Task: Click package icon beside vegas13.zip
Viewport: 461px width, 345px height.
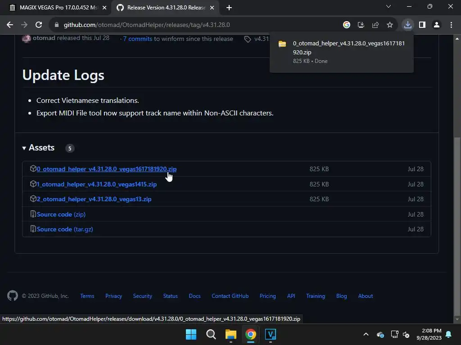Action: pos(33,199)
